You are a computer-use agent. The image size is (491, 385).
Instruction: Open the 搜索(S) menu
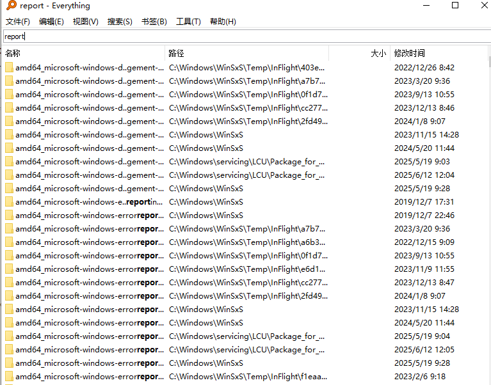(x=120, y=22)
